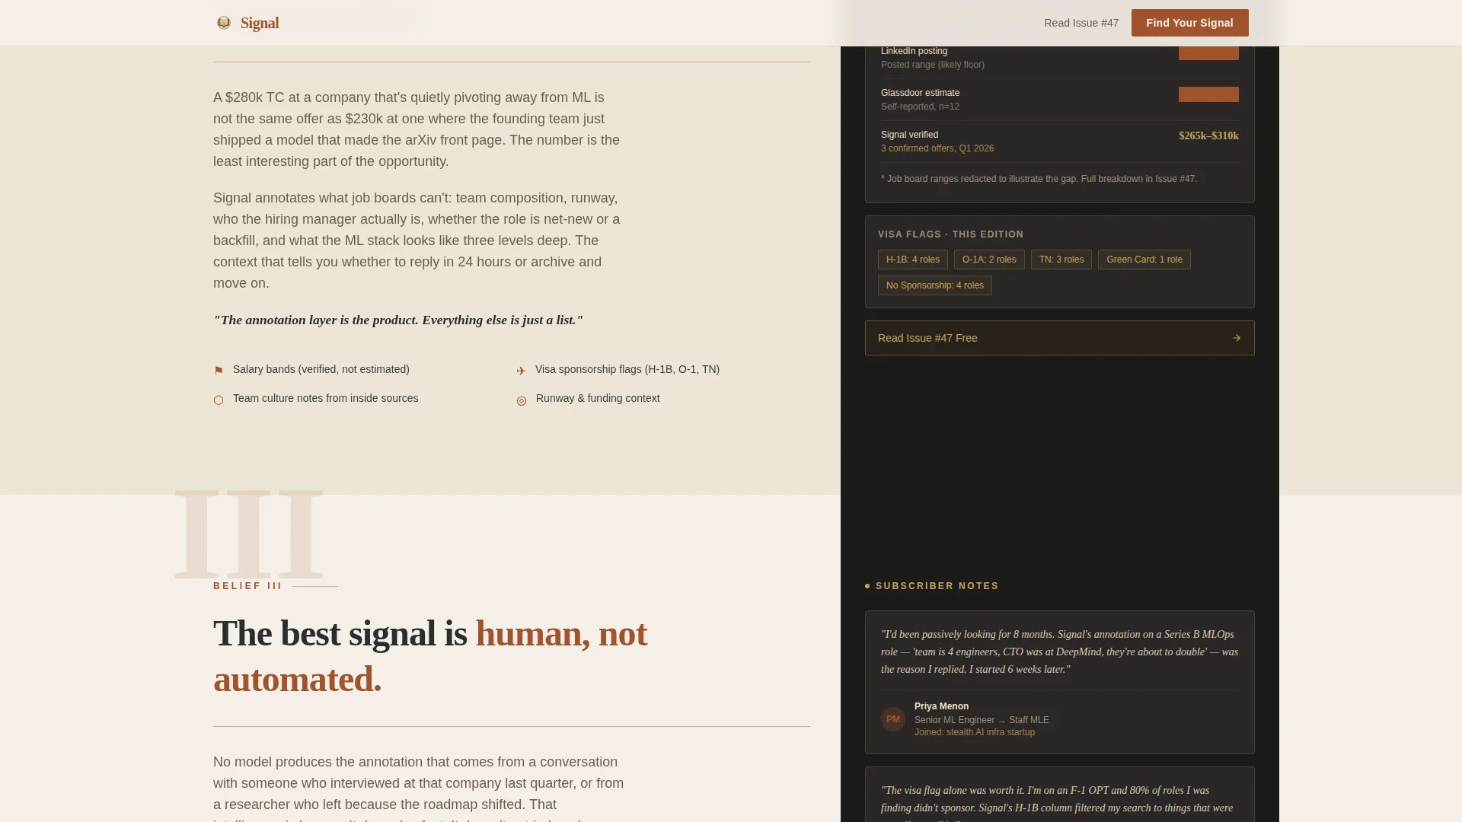Click 'Self-reported, n=12' caption

click(x=920, y=107)
